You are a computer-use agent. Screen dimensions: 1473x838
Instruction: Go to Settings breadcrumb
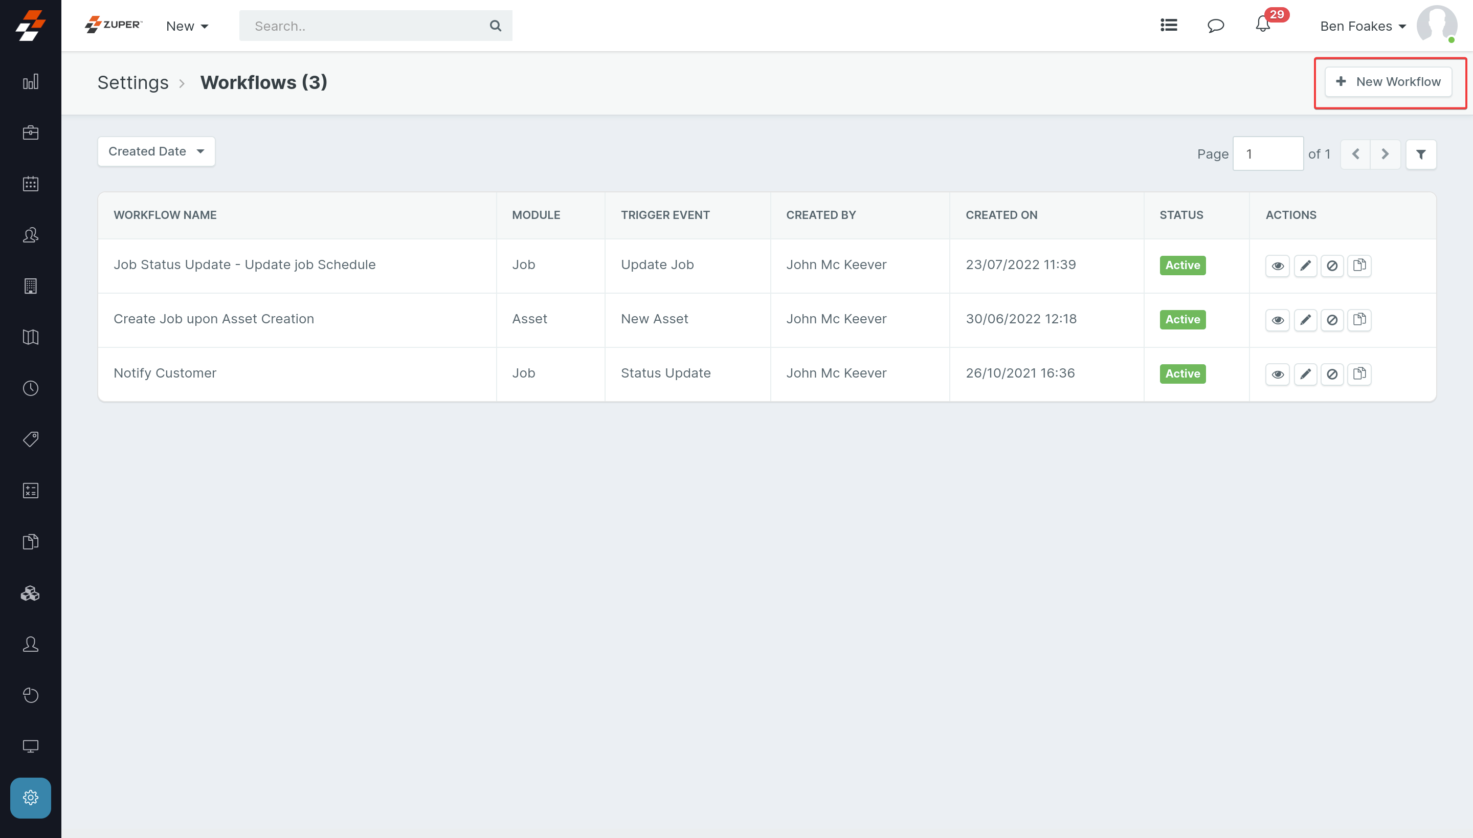[133, 82]
